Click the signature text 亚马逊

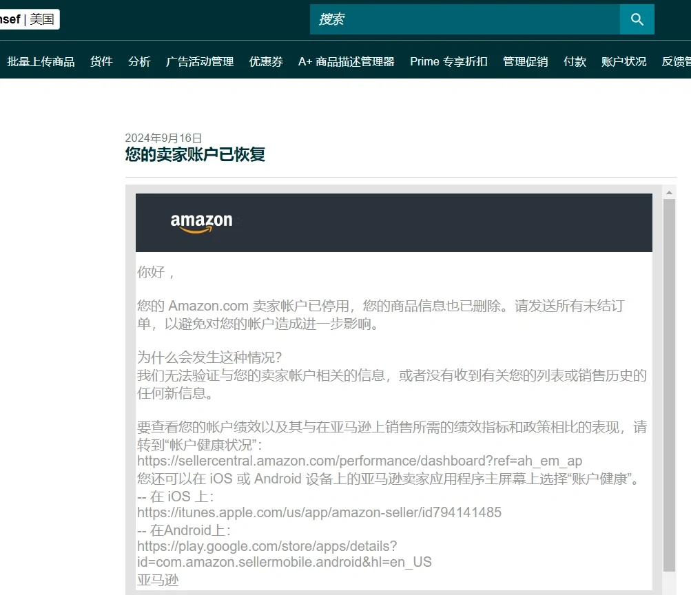coord(158,581)
